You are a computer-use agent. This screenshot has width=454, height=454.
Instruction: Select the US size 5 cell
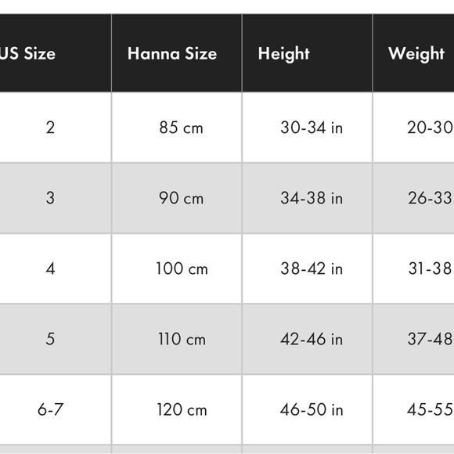56,339
